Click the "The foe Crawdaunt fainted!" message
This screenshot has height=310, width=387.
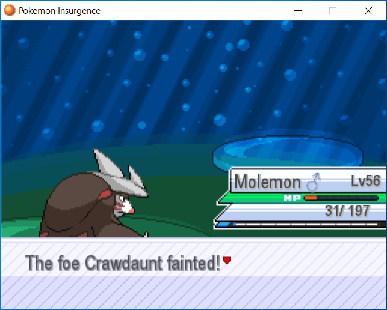coord(123,264)
